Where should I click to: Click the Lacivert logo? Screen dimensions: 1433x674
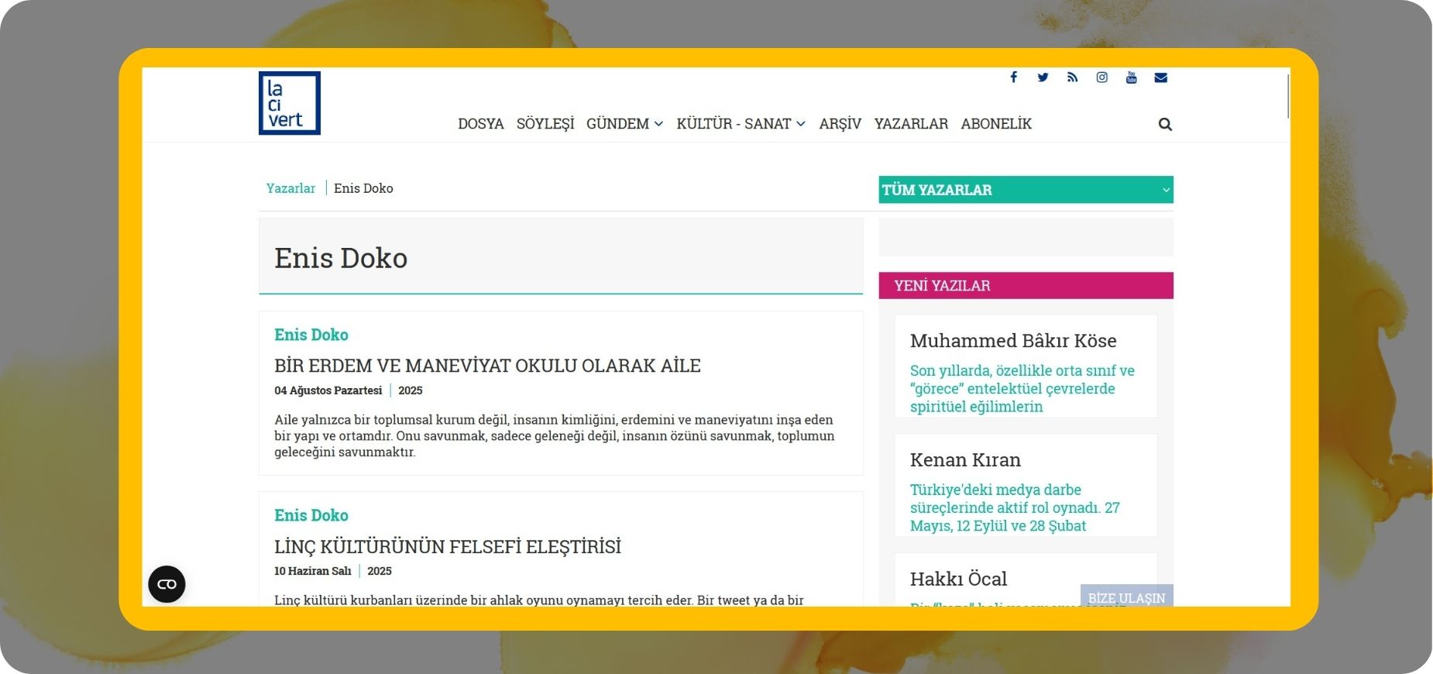290,103
